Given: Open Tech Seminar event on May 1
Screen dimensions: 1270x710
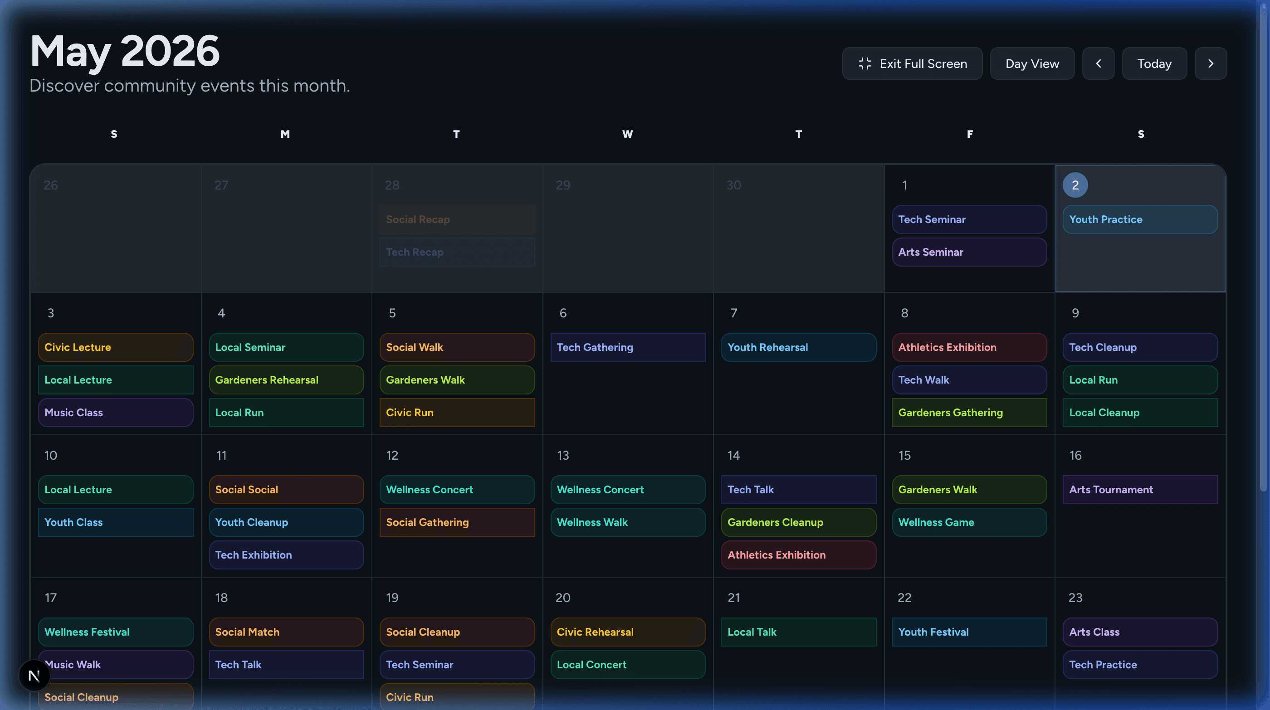Looking at the screenshot, I should click(969, 219).
